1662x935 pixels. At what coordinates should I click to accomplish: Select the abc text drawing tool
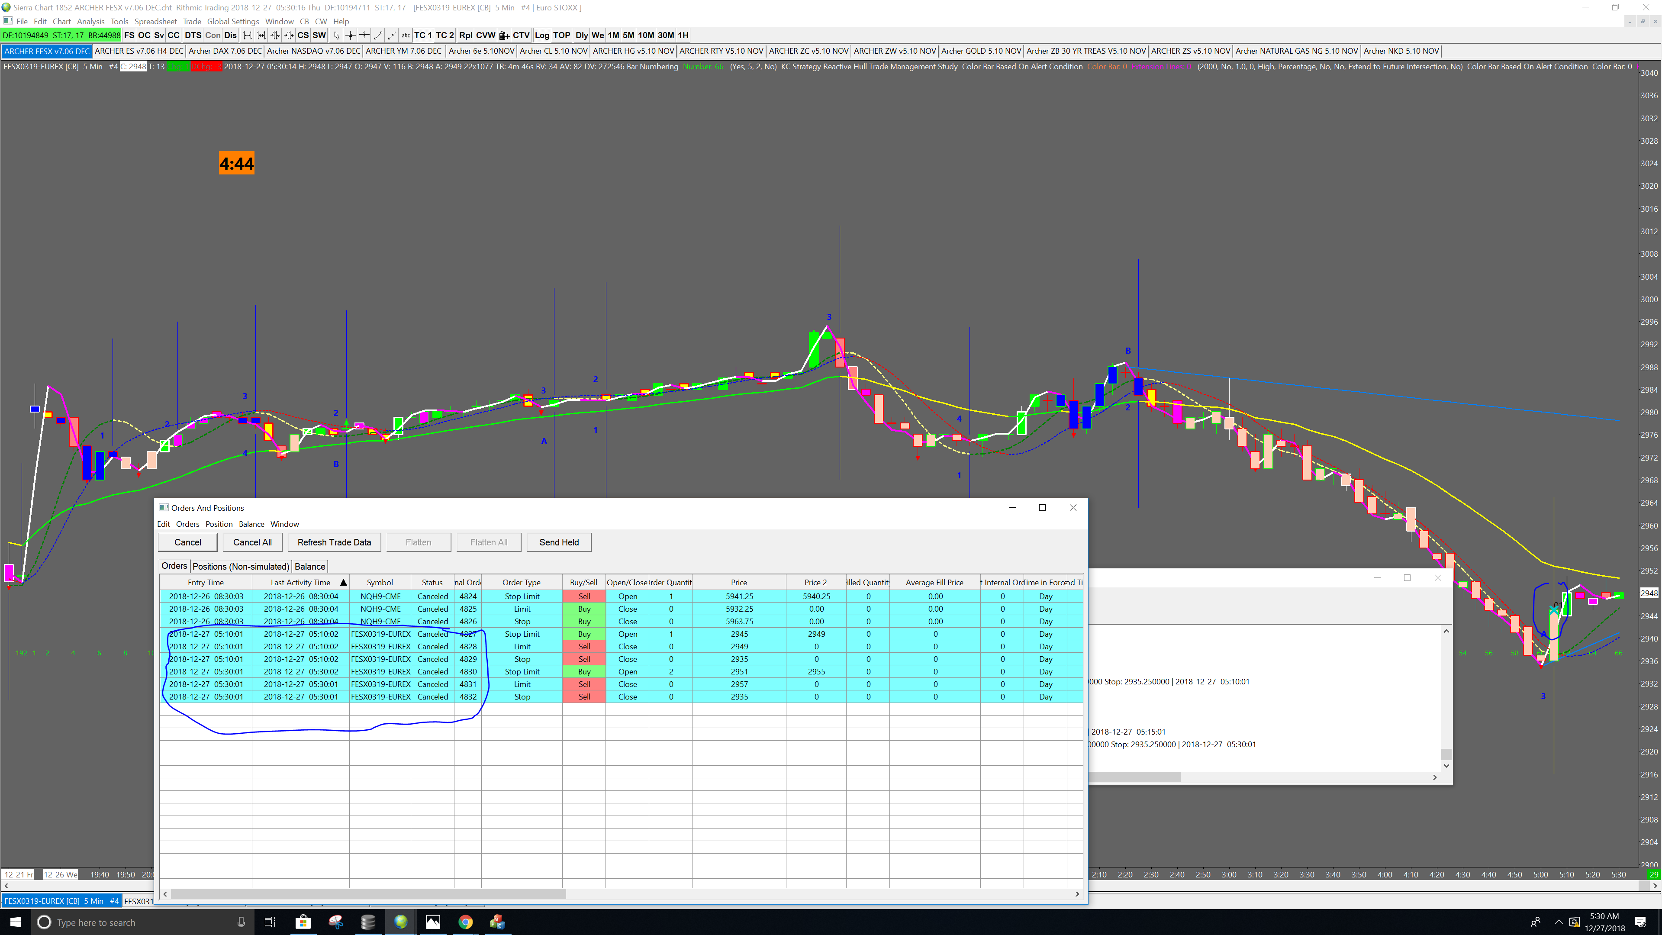click(x=406, y=35)
